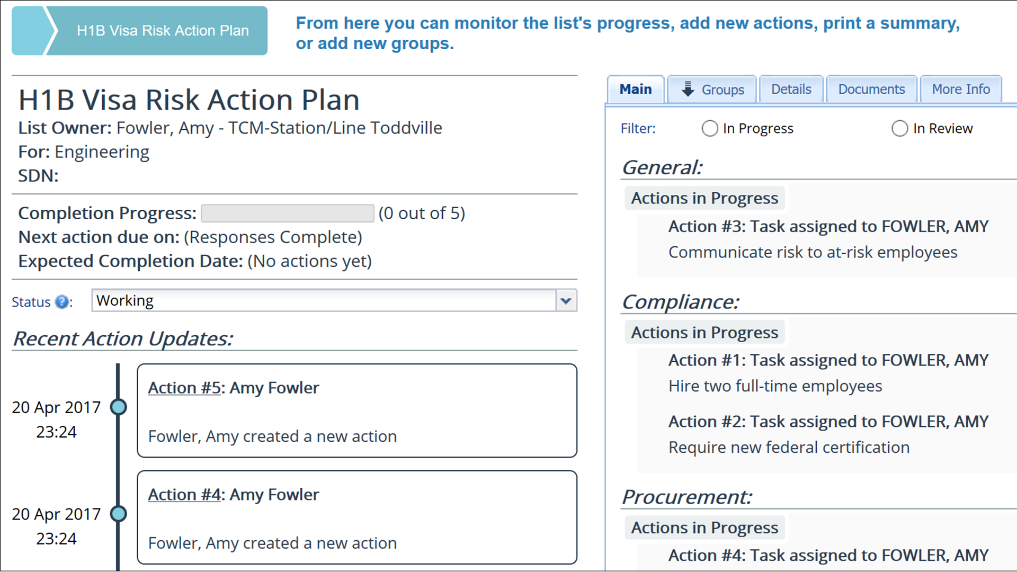The height and width of the screenshot is (572, 1017).
Task: Click the Status help icon
Action: click(63, 302)
